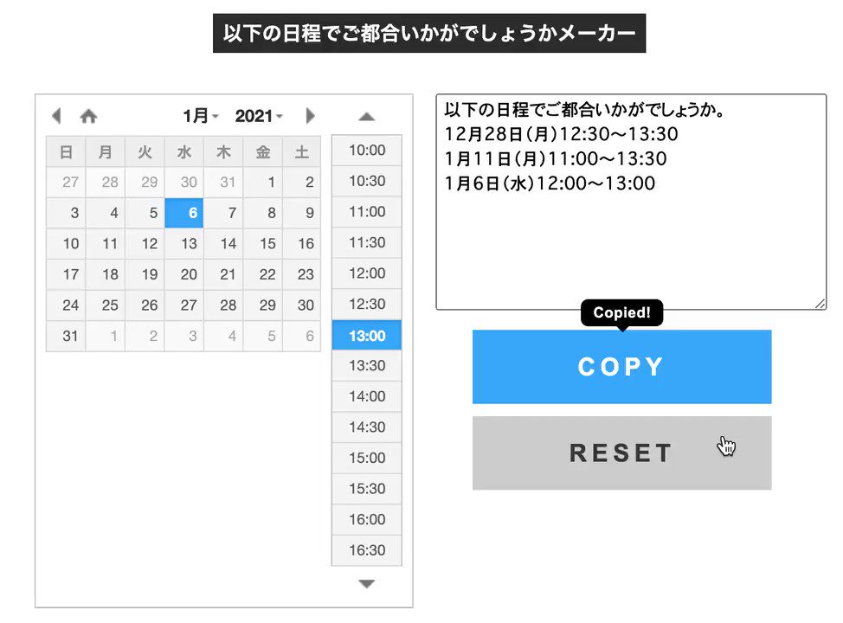Choose the 12:30 time slot
The height and width of the screenshot is (623, 843).
coord(366,305)
